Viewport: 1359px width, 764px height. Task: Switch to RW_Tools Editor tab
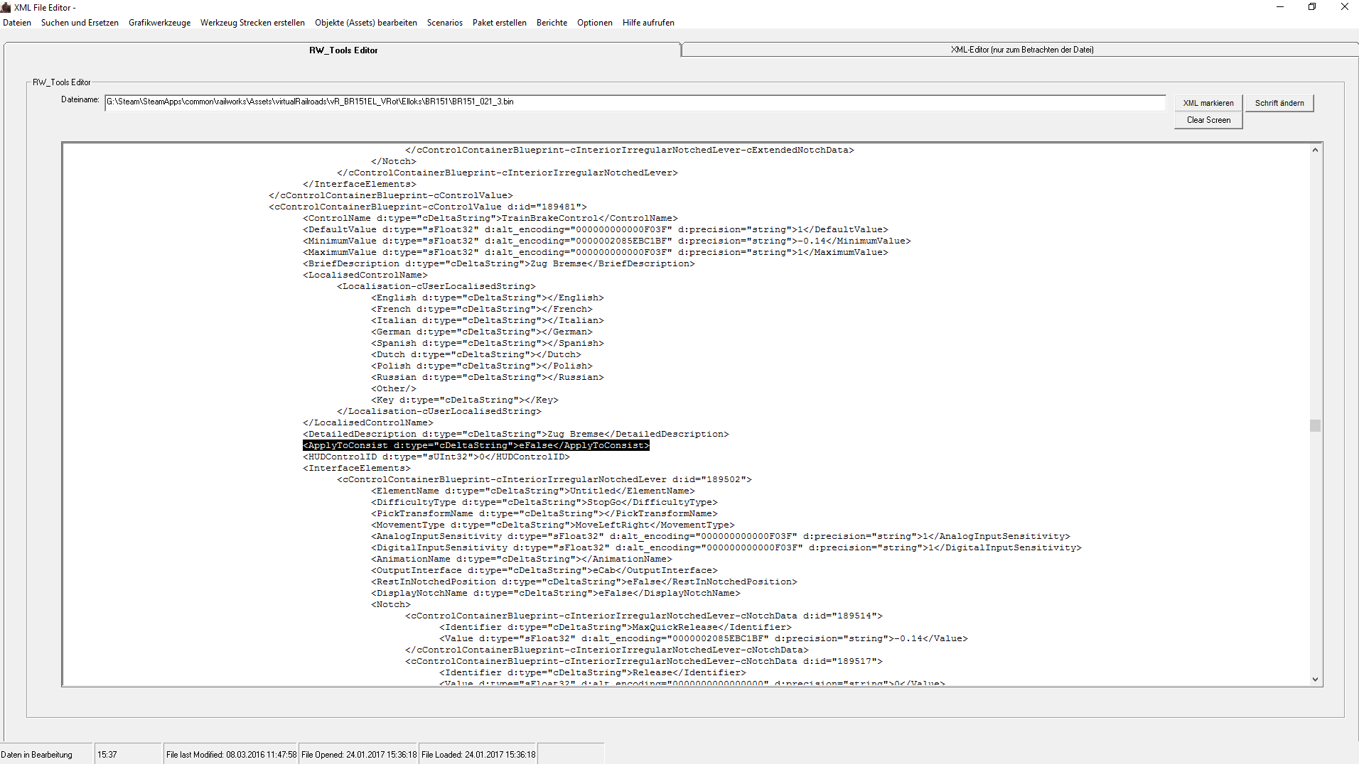(343, 50)
